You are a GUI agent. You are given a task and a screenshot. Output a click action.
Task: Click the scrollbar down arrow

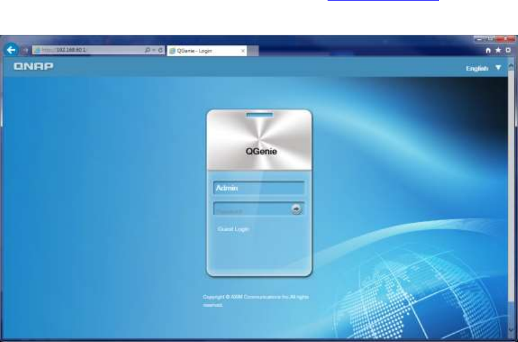(511, 331)
